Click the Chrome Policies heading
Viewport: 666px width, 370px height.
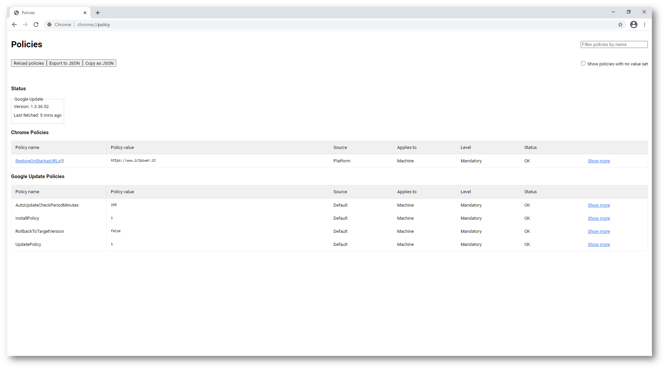point(30,133)
